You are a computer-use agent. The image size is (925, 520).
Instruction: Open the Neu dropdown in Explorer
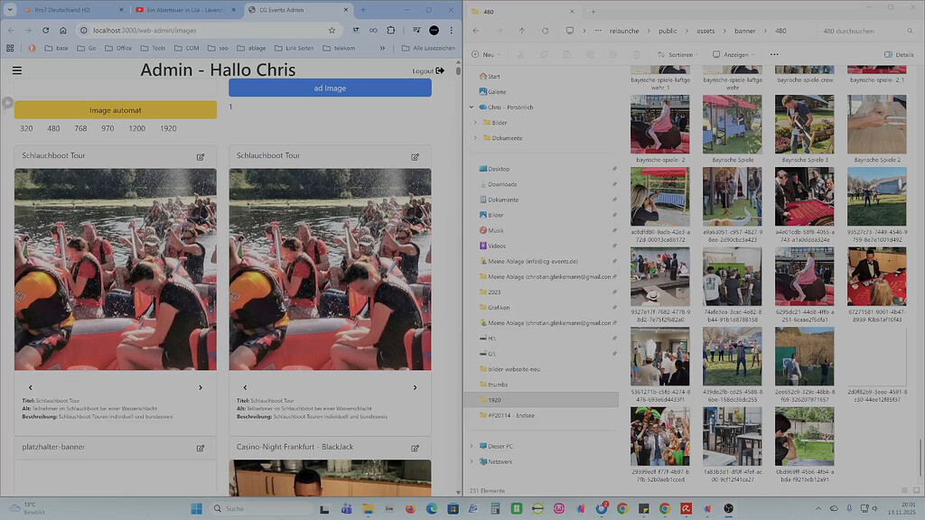[486, 54]
